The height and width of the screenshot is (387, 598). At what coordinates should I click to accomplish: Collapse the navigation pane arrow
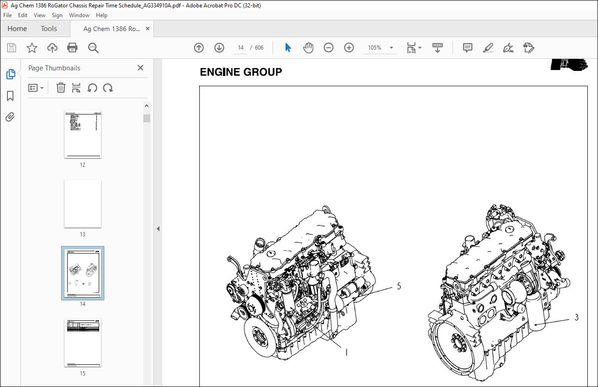[158, 228]
